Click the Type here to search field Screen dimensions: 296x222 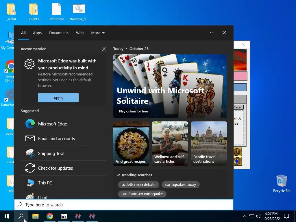coord(124,205)
